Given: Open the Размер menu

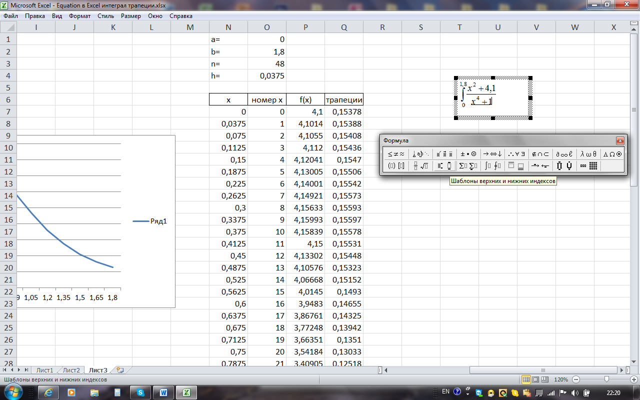Looking at the screenshot, I should pyautogui.click(x=131, y=16).
